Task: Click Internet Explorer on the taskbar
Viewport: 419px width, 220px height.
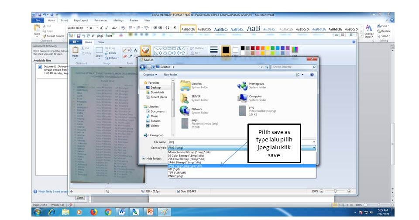Action: pyautogui.click(x=52, y=212)
